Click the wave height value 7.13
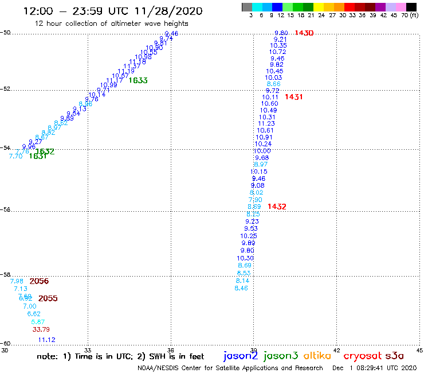424x373 pixels. coord(21,289)
